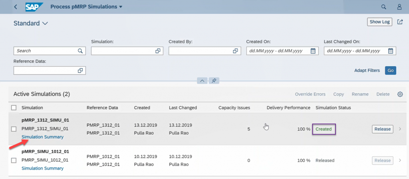Open details arrow for pMRP_1312_SIMU_01 row
This screenshot has height=179, width=409.
(x=400, y=129)
